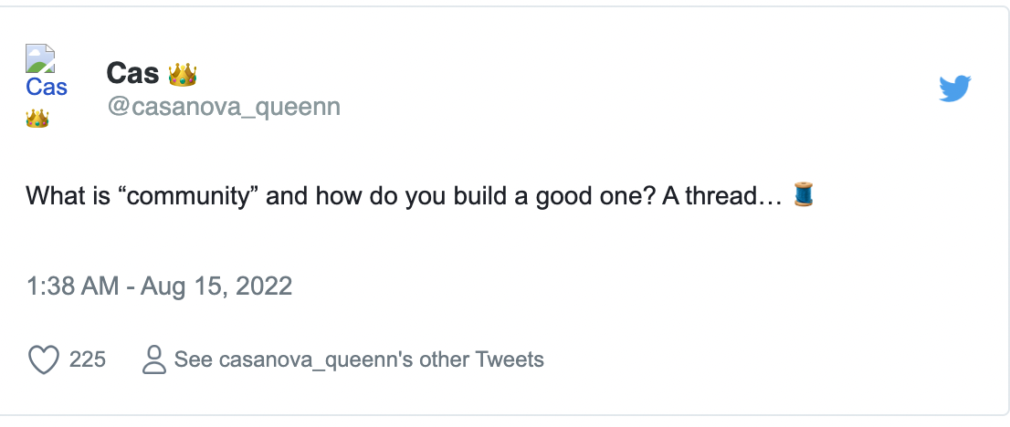1010x427 pixels.
Task: Click "other Tweets" in the footer link
Action: click(x=481, y=359)
